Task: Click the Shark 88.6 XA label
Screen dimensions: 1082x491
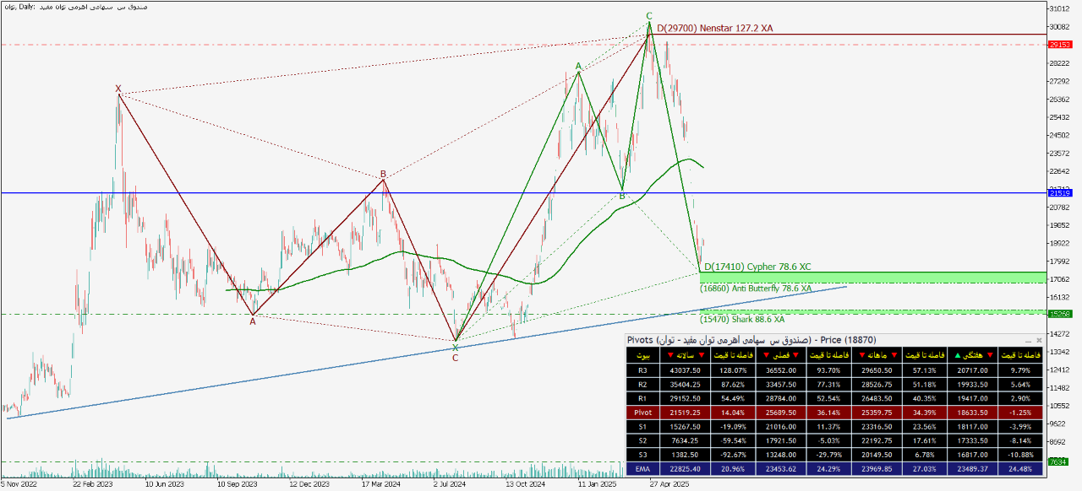Action: pos(742,320)
